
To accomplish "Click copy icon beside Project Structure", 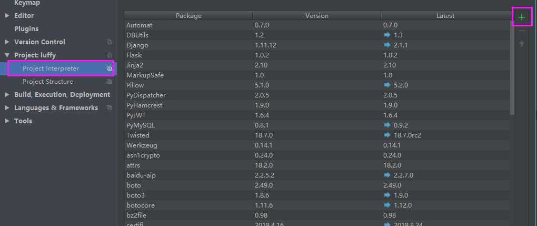I will click(109, 82).
